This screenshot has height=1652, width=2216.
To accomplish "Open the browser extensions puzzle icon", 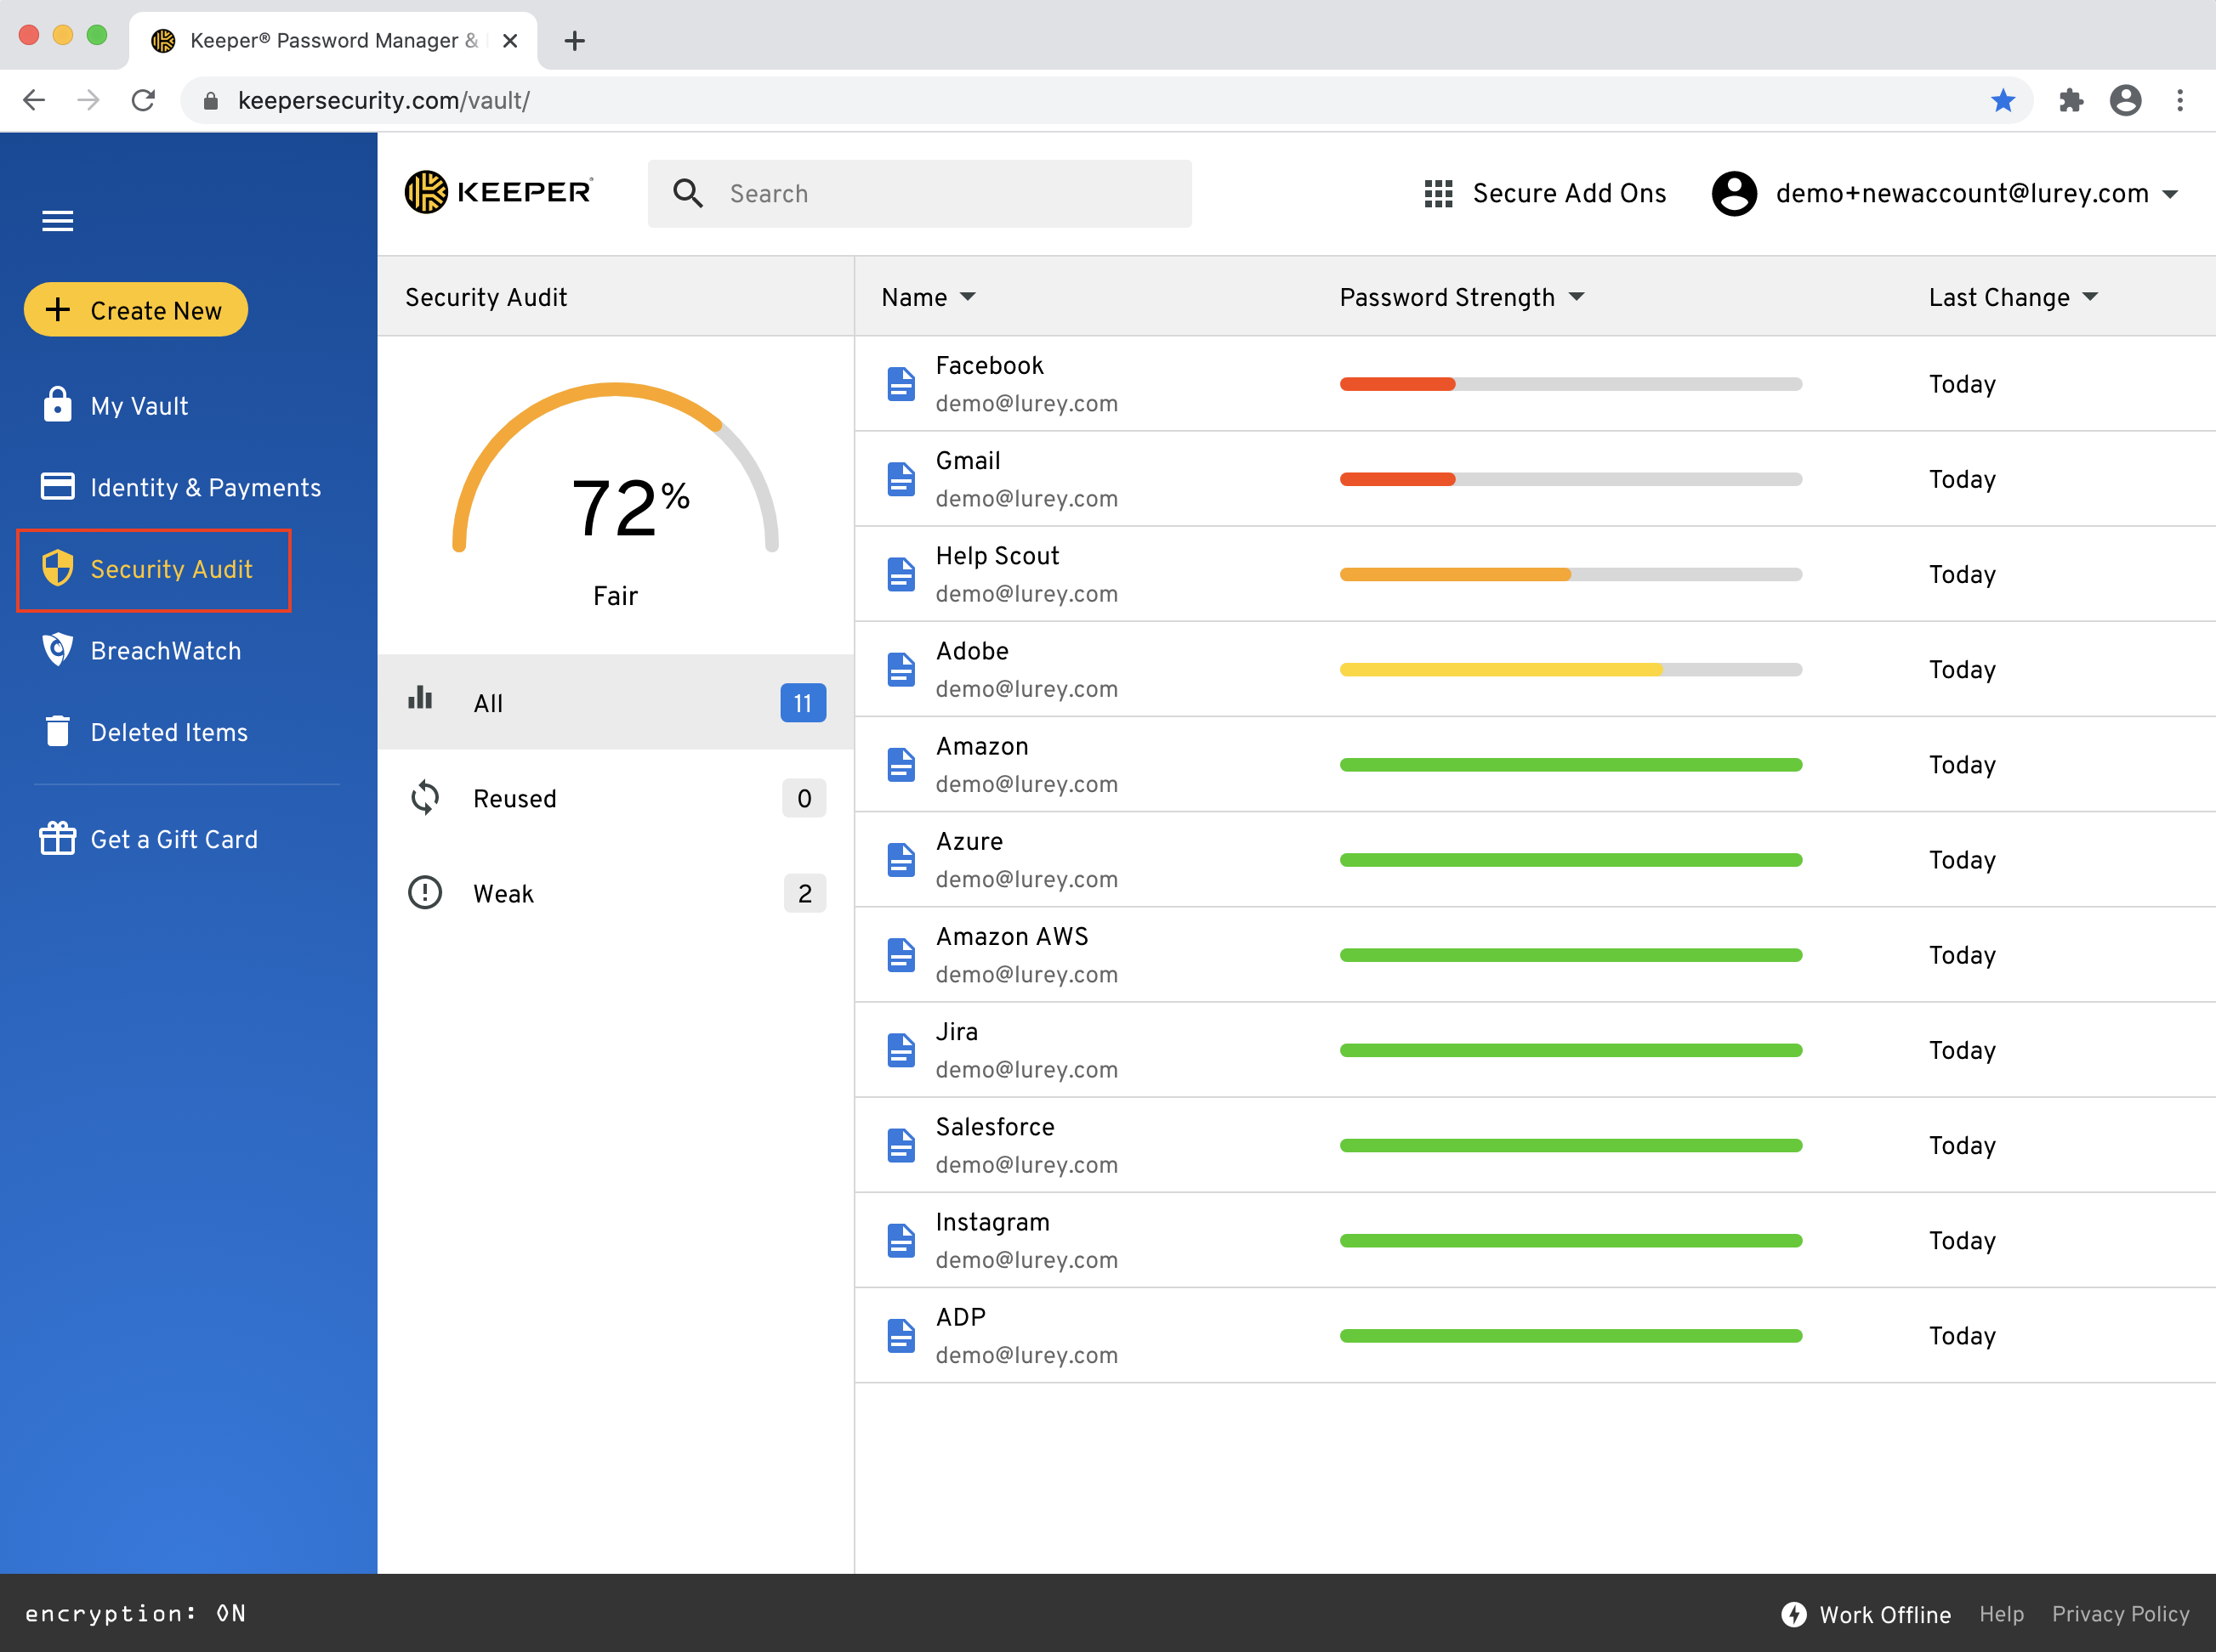I will click(x=2070, y=100).
